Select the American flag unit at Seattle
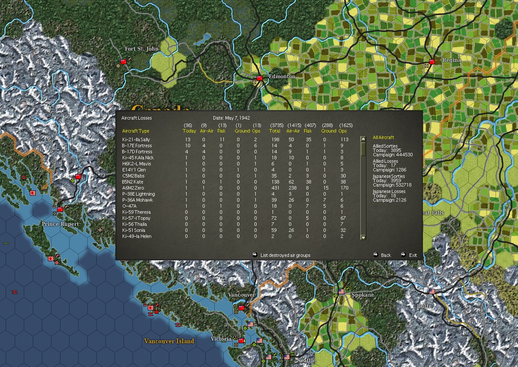This screenshot has height=367, width=518. click(287, 356)
